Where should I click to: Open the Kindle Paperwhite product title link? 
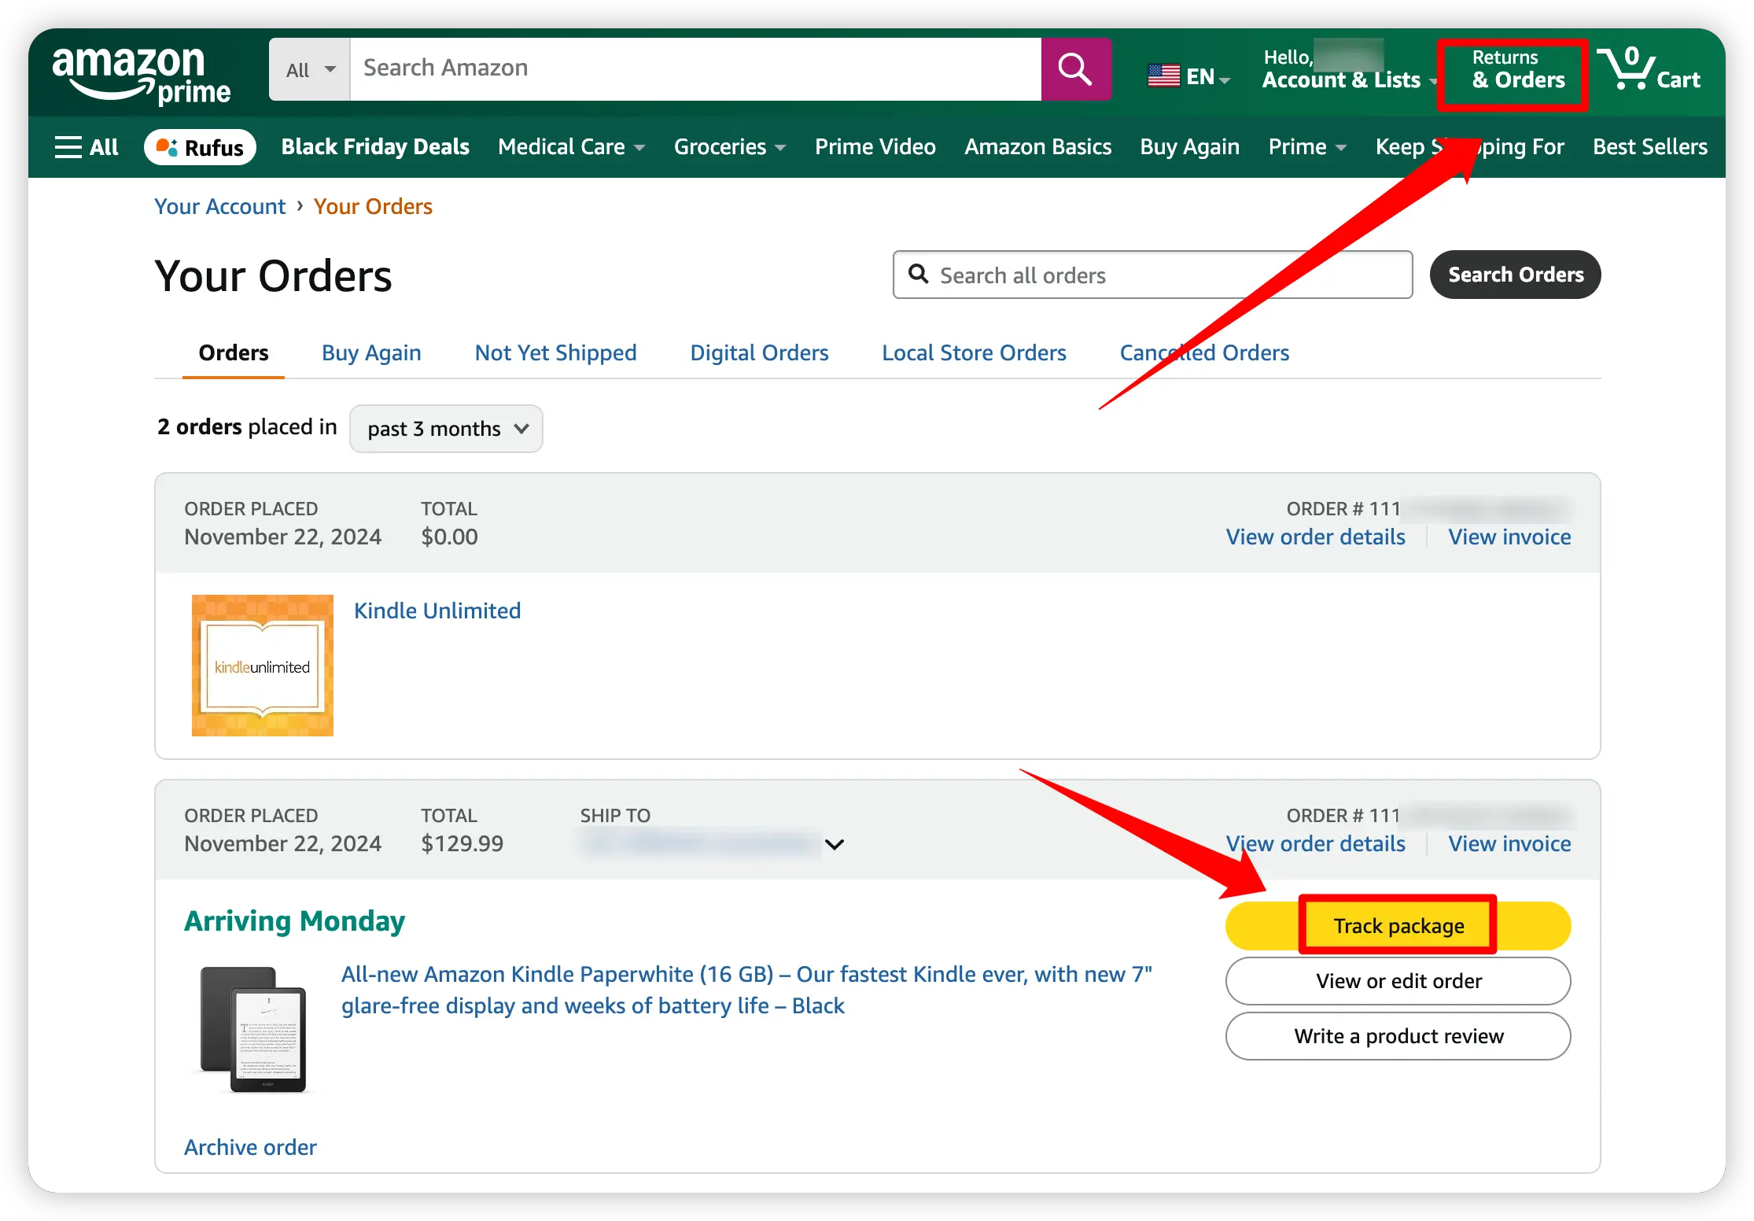[x=746, y=990]
